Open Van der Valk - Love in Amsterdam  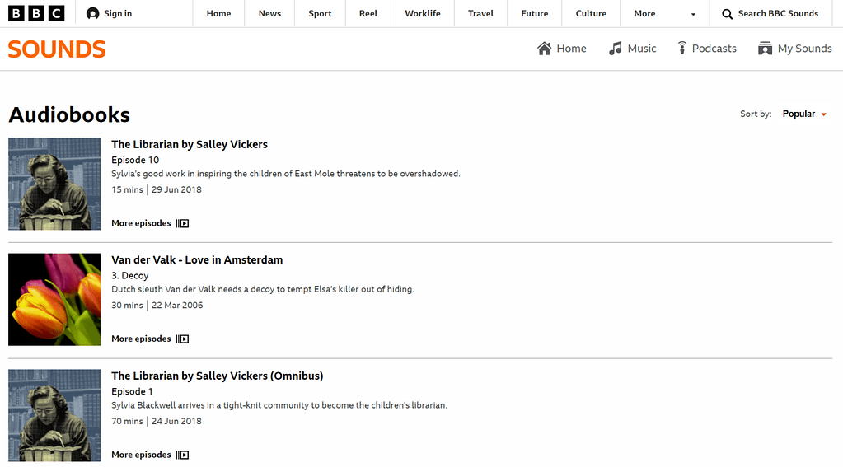coord(197,260)
